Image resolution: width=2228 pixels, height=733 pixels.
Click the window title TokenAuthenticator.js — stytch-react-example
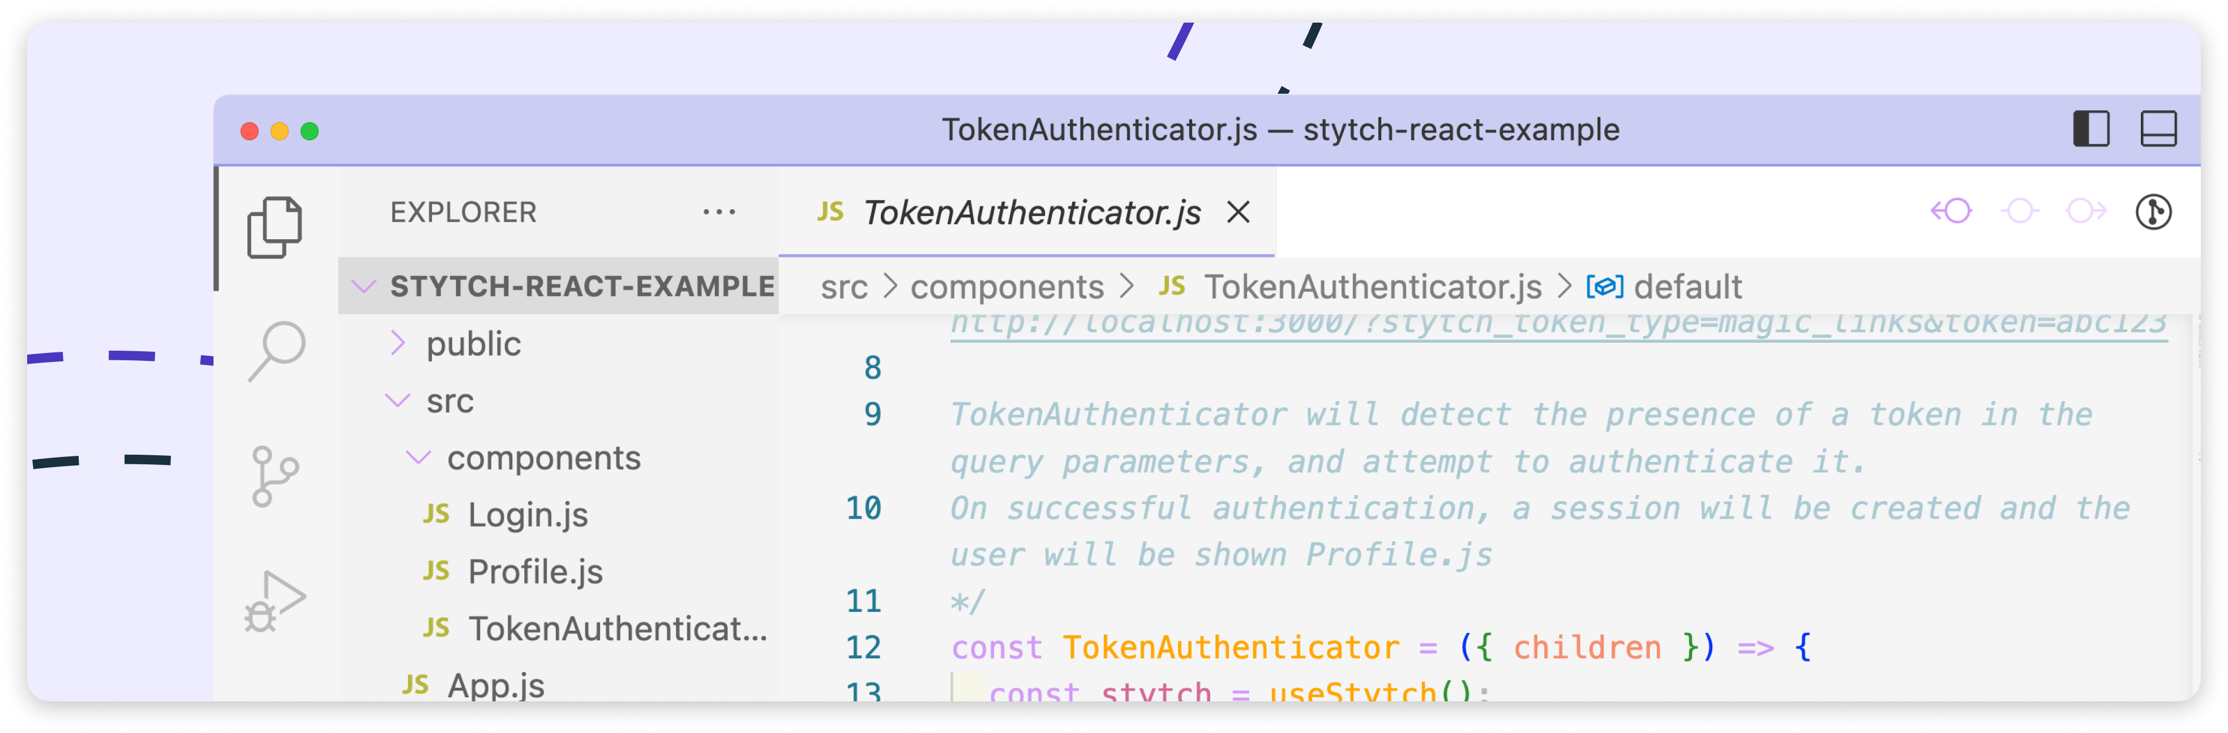pyautogui.click(x=1280, y=130)
